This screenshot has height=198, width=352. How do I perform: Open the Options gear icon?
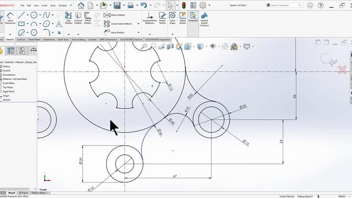[203, 5]
